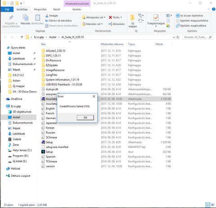
Task: Click Asztal in the address breadcrumb
Action: tap(53, 37)
